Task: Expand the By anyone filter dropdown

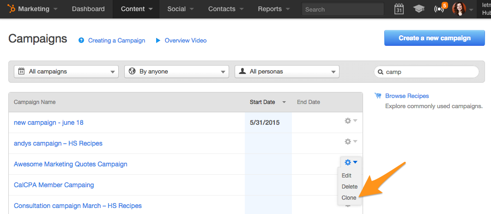Action: click(176, 72)
